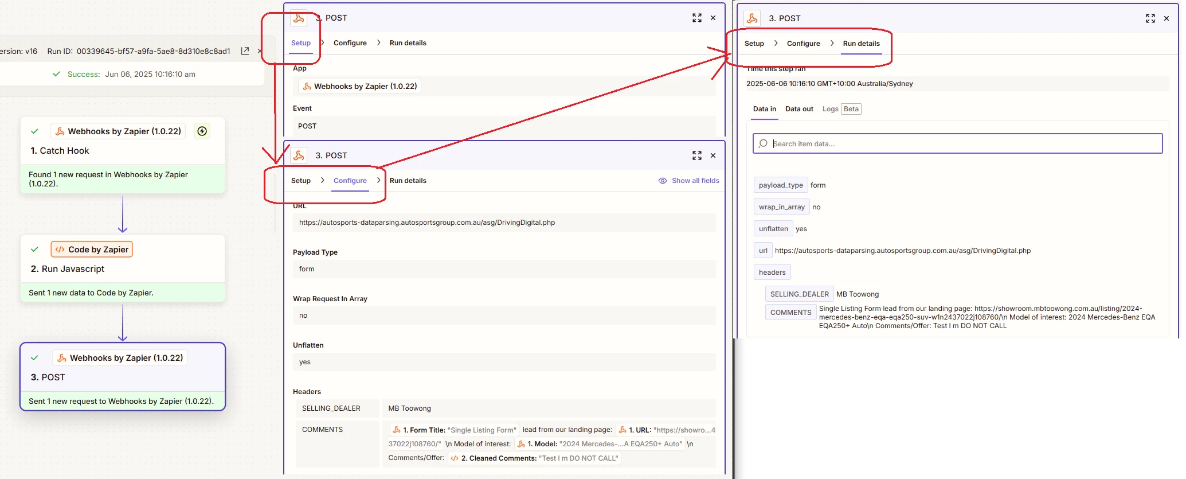Screen dimensions: 1186x479
Task: Click green checkmark on step 3 POST card
Action: tap(34, 358)
